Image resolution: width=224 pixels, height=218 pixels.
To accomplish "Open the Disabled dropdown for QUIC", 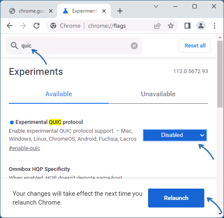I will (x=175, y=135).
